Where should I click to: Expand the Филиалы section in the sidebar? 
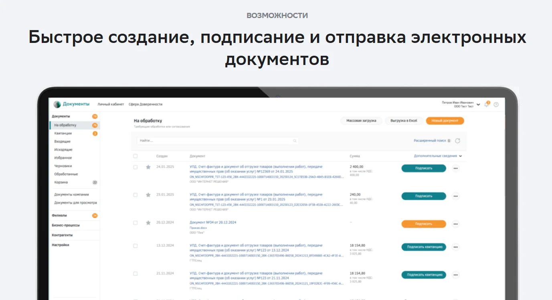59,215
